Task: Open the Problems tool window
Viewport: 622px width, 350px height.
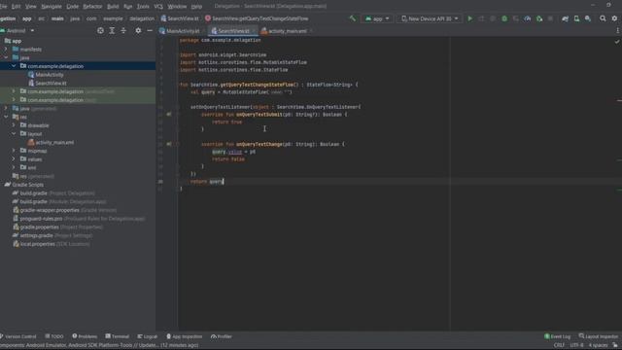Action: click(x=85, y=336)
